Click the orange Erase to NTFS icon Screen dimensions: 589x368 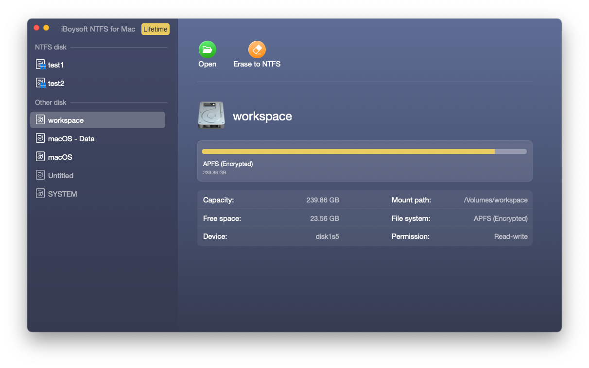click(257, 50)
